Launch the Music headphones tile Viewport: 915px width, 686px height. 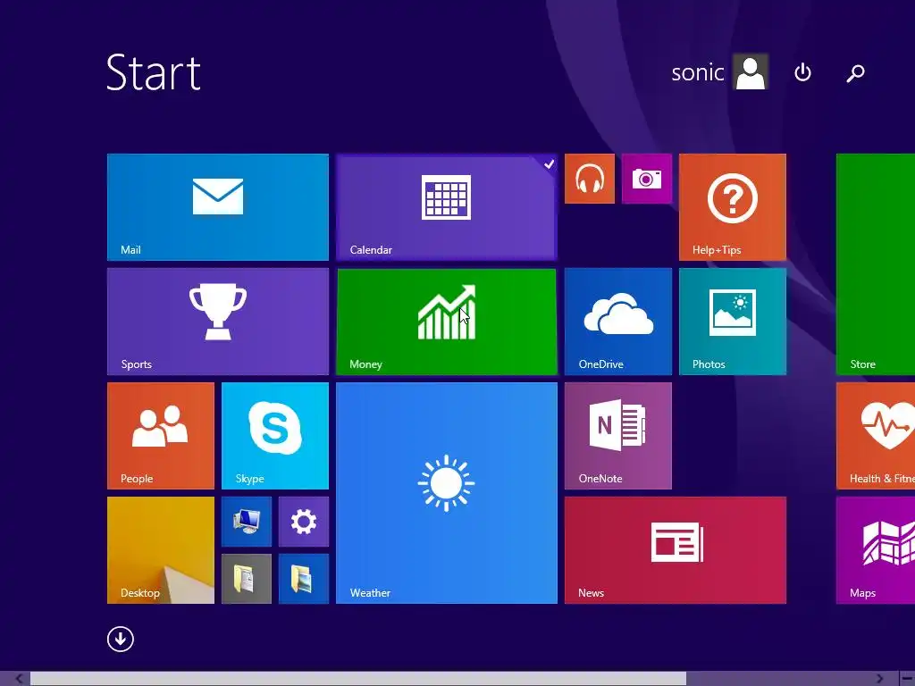click(x=590, y=179)
